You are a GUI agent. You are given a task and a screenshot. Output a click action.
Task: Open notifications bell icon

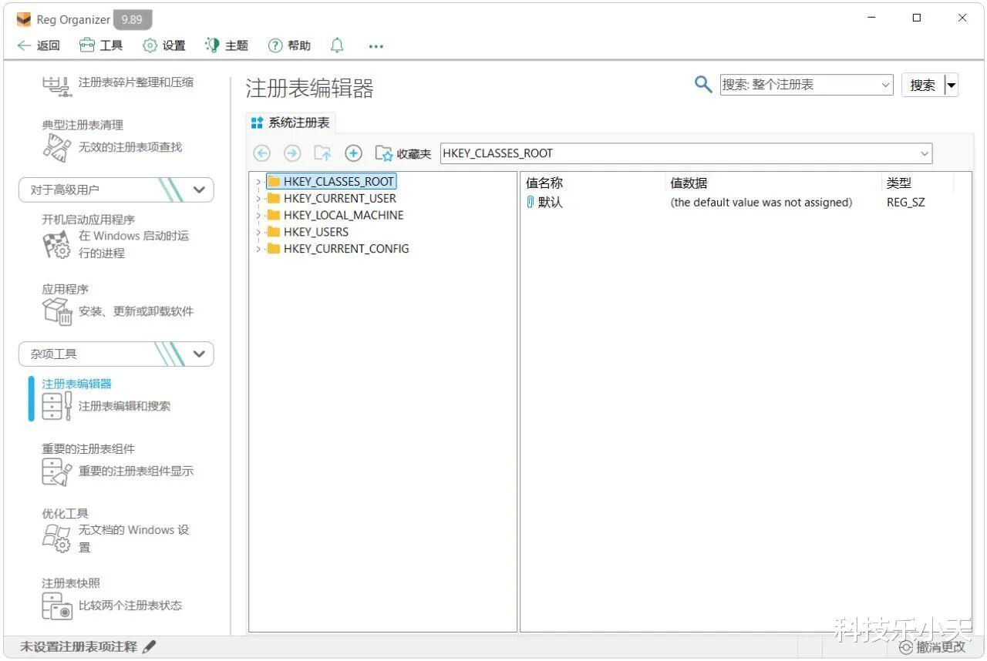pos(337,45)
